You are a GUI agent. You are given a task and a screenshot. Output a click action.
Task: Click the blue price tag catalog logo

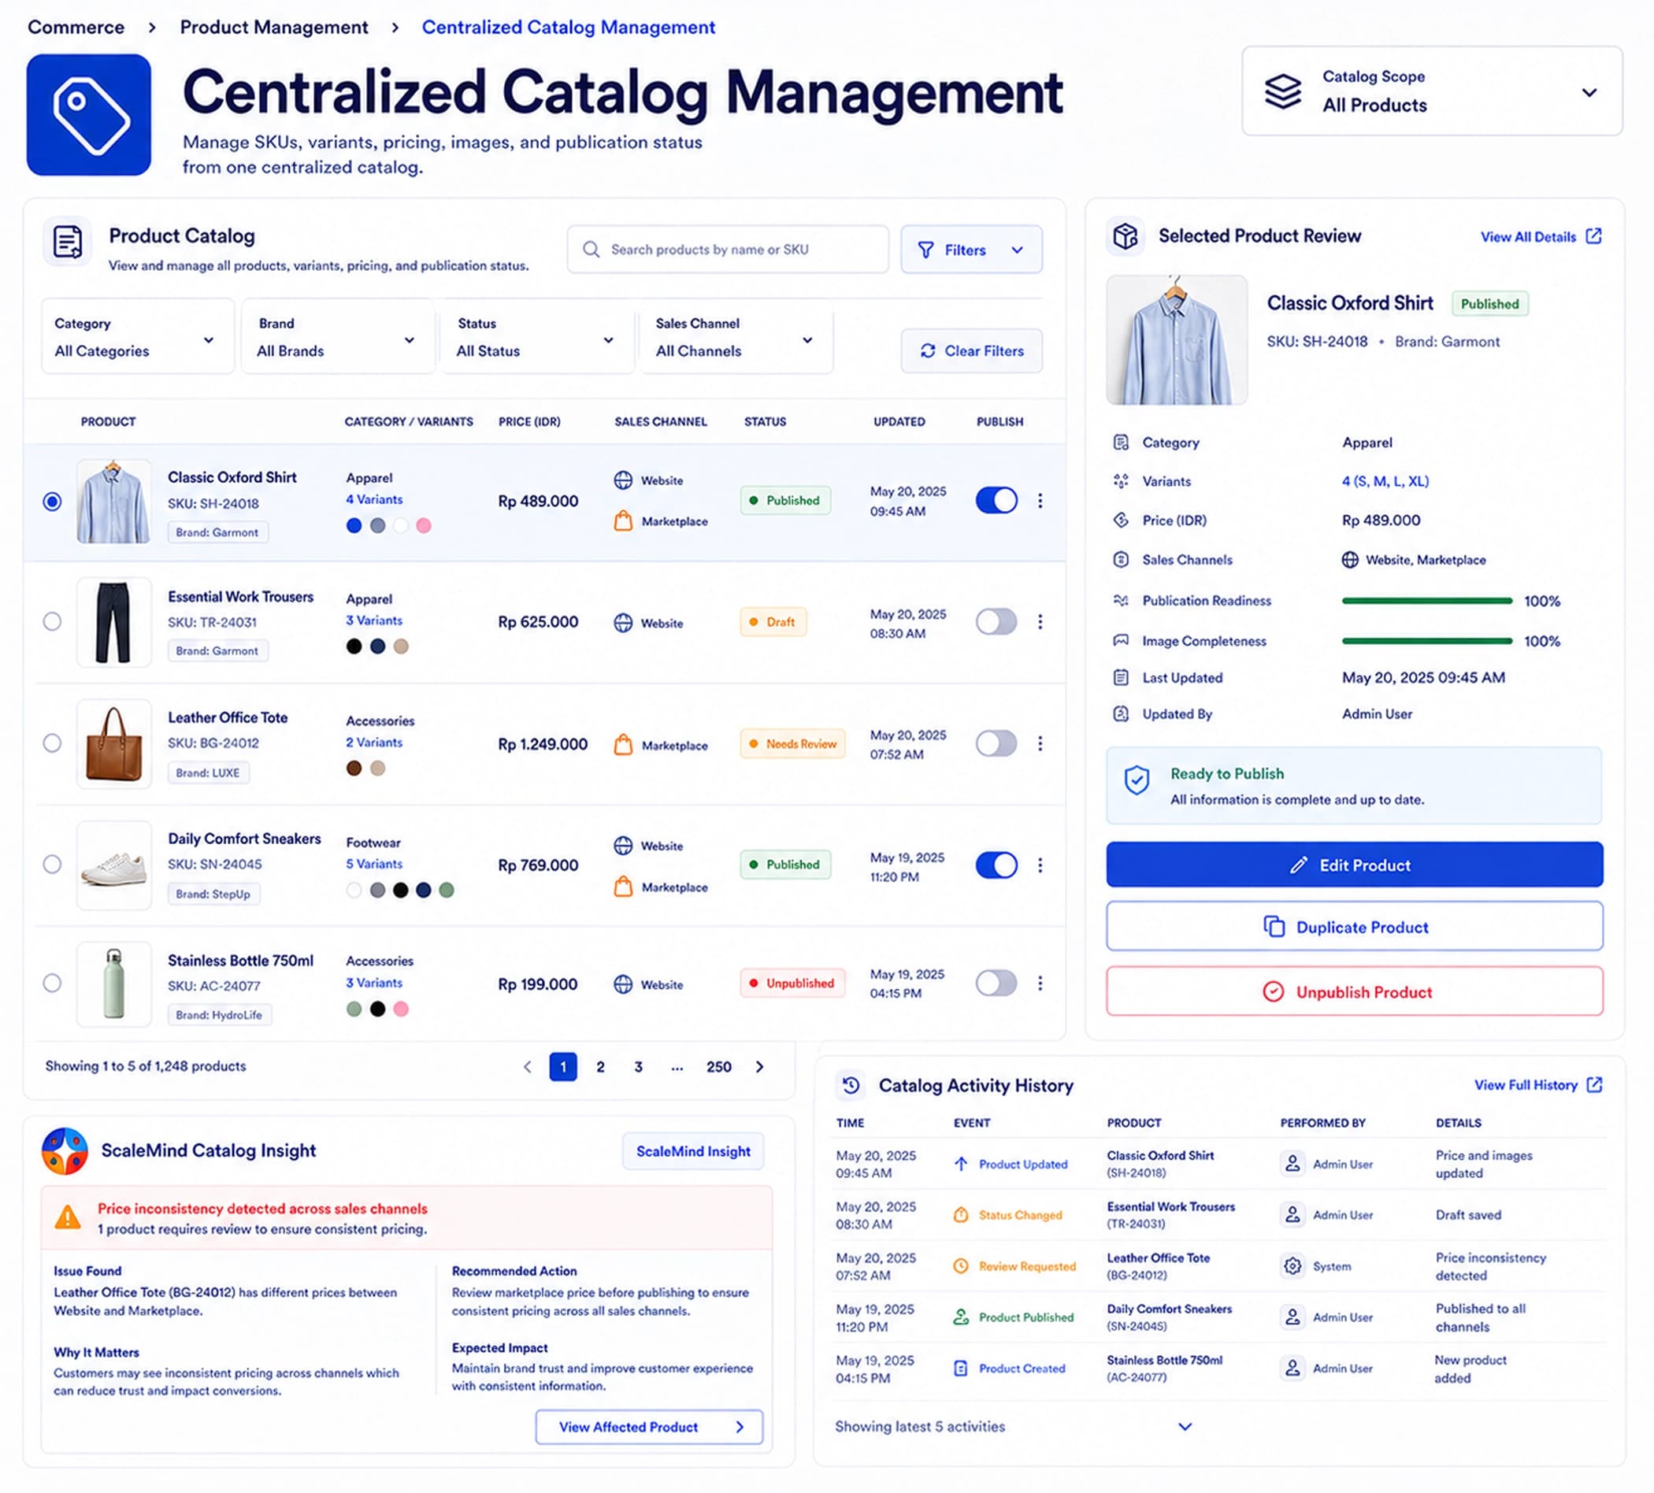coord(88,115)
